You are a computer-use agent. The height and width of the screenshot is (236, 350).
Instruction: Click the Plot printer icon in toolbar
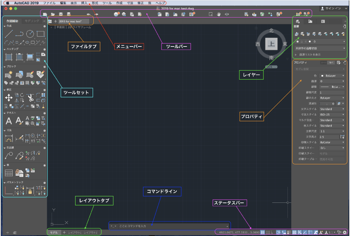click(x=117, y=14)
